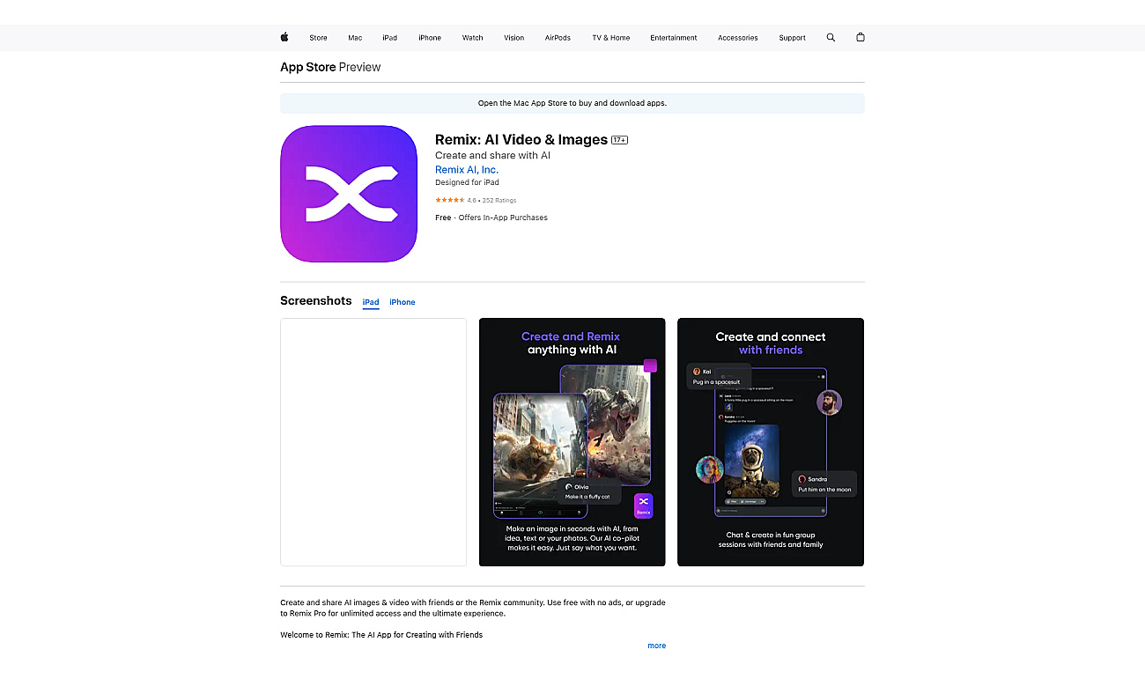The height and width of the screenshot is (694, 1145).
Task: Open the Watch menu item
Action: tap(473, 38)
